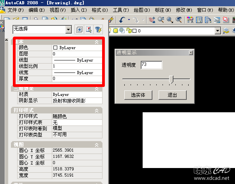The image size is (235, 184).
Task: Click the 高度 value 1518.3379
Action: [x=77, y=169]
